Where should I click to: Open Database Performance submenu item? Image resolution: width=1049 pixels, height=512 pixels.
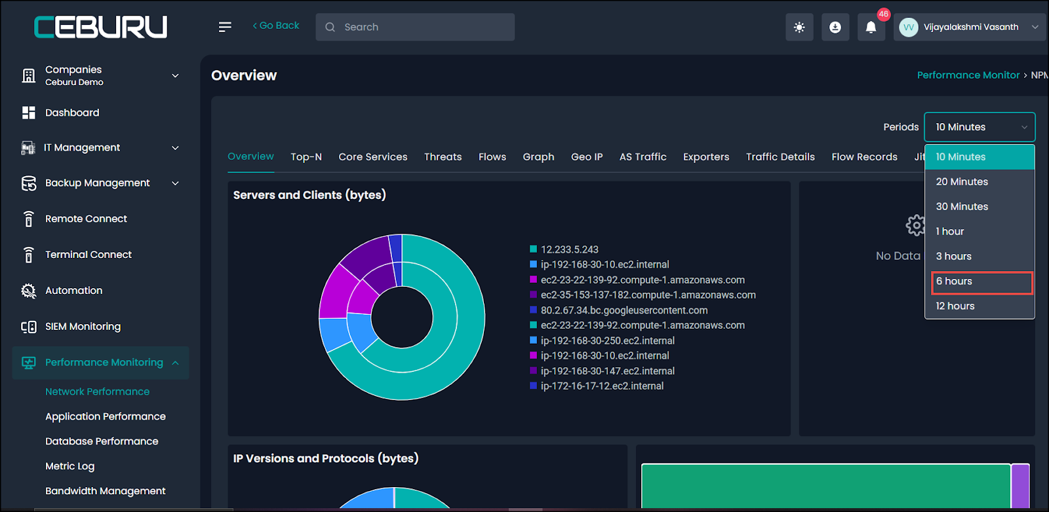coord(102,441)
